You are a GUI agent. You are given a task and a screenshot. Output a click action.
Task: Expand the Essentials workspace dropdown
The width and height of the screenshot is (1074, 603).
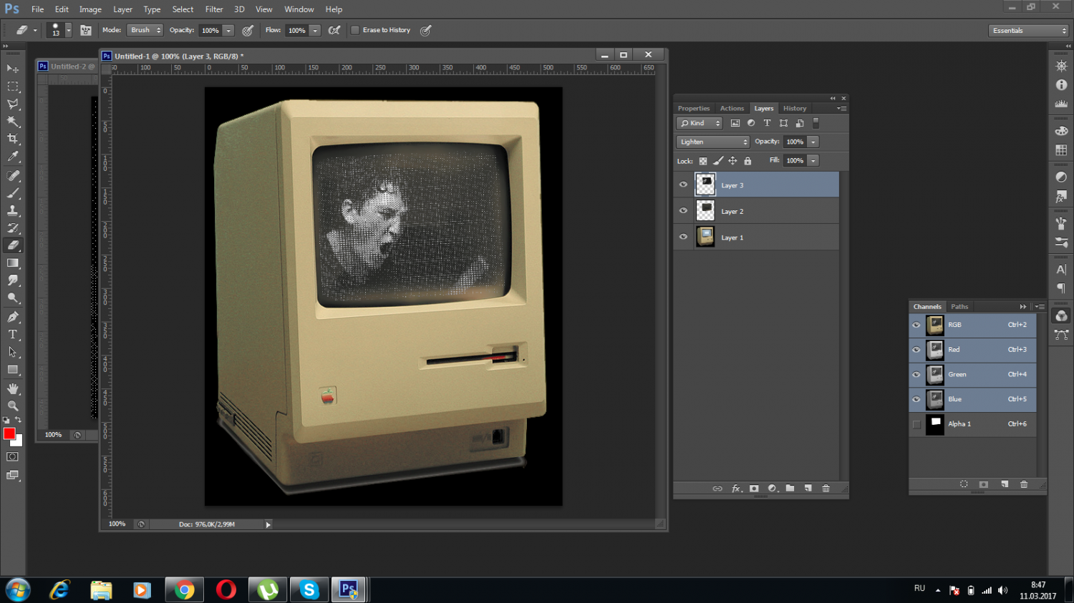coord(1028,31)
